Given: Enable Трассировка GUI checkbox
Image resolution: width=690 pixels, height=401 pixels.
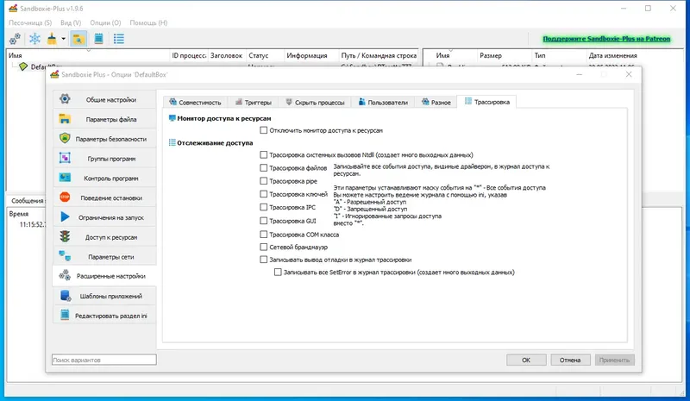Looking at the screenshot, I should (x=264, y=221).
